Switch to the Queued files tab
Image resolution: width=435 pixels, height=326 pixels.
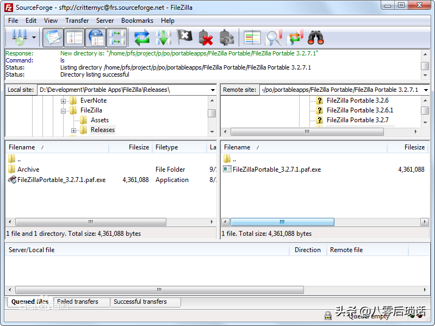pyautogui.click(x=30, y=302)
